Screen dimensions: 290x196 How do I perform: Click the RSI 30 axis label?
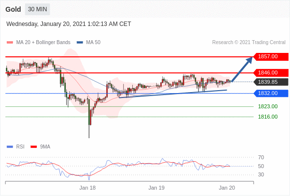(261, 174)
